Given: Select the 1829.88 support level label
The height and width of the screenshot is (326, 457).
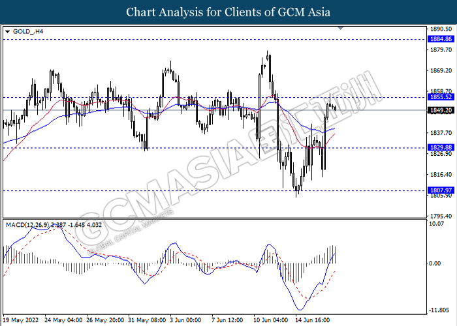Looking at the screenshot, I should point(441,147).
